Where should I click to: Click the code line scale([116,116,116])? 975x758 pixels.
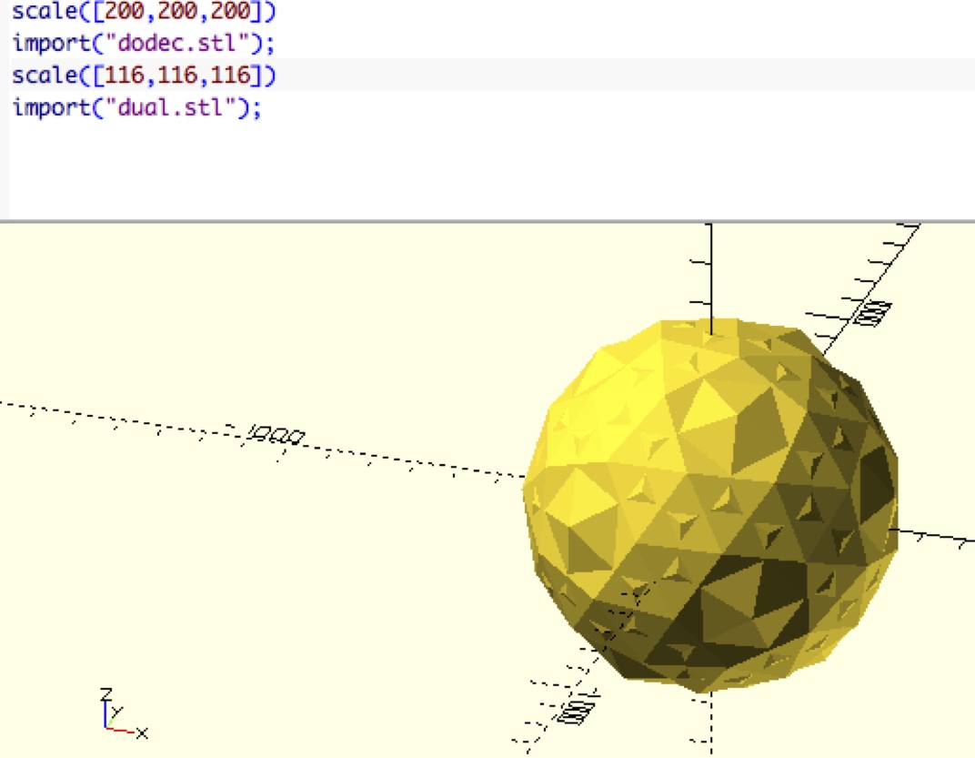[x=144, y=76]
